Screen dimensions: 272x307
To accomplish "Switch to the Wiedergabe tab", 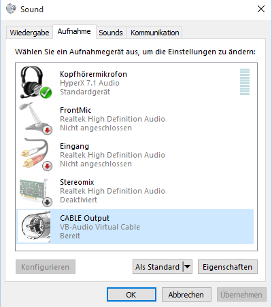I will click(x=29, y=33).
